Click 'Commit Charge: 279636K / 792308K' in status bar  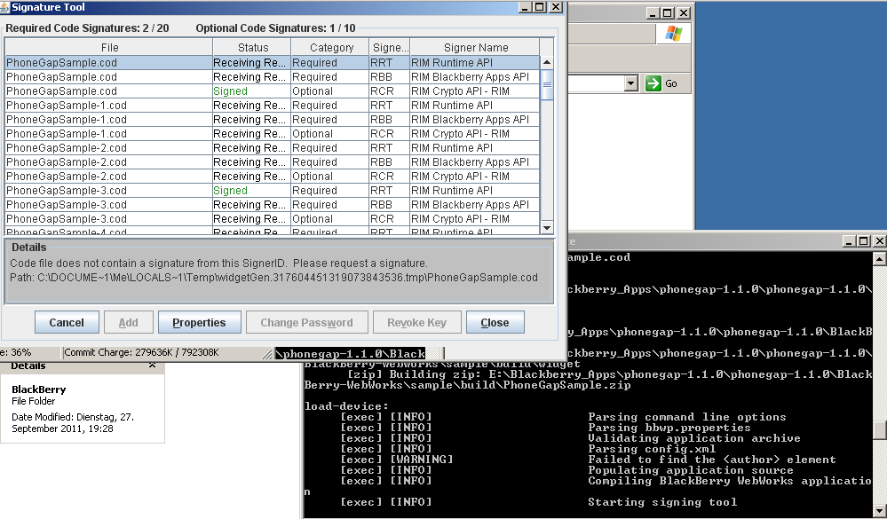point(141,352)
